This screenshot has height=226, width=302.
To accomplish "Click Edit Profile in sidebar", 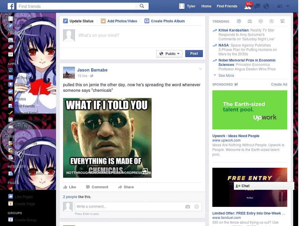I will (23, 26).
